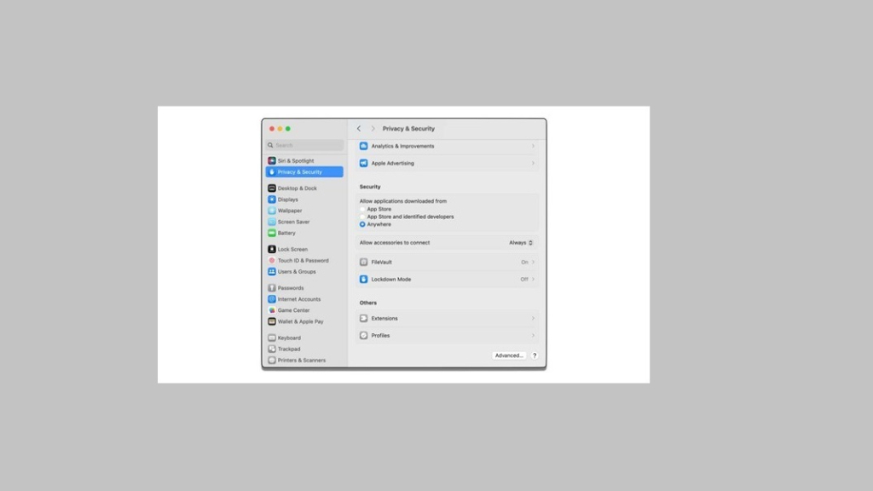Open Displays settings label

288,199
